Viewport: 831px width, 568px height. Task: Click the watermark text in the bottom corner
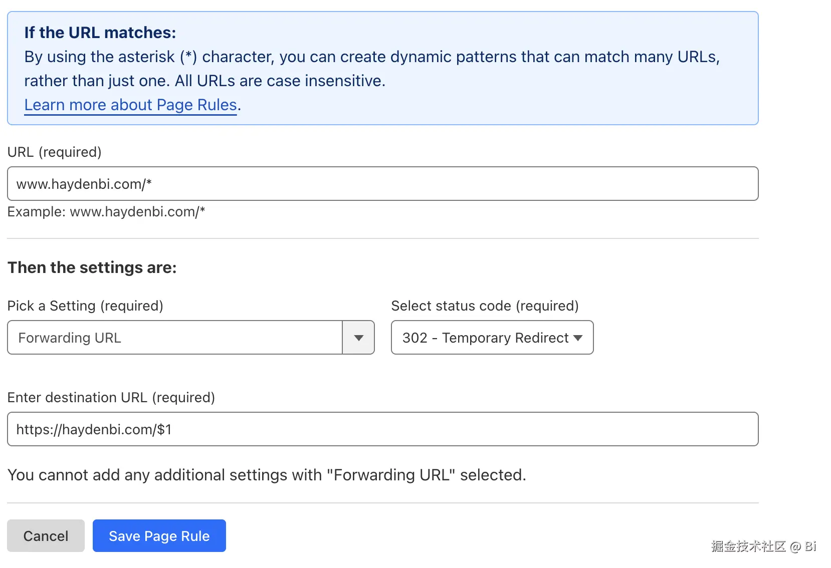click(763, 546)
